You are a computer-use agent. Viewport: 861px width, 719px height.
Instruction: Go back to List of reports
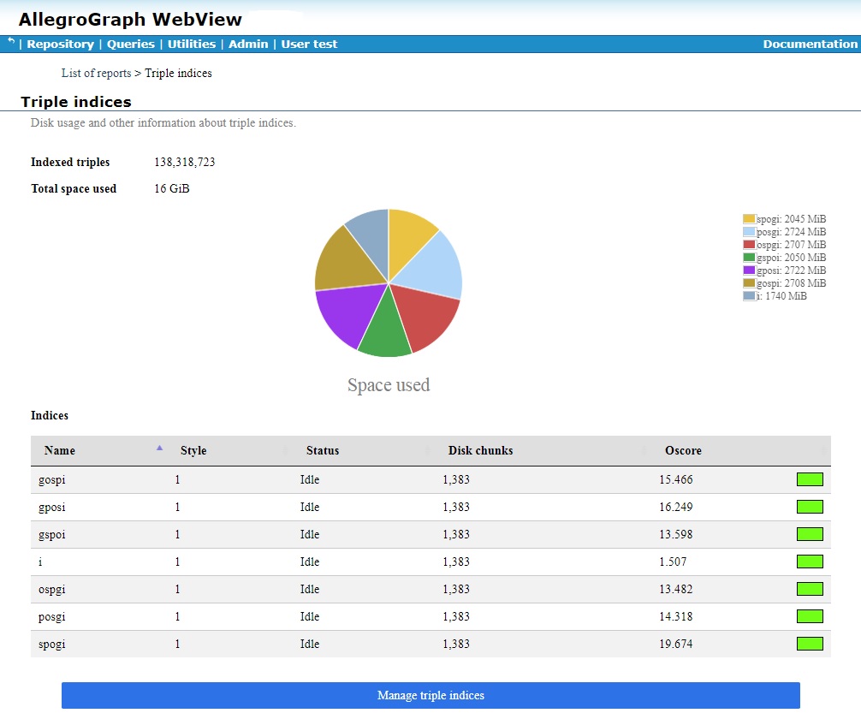pos(95,73)
